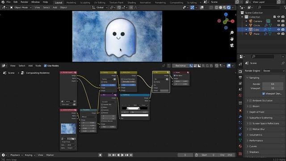Click the color ramp gradient bar in node

click(135, 108)
